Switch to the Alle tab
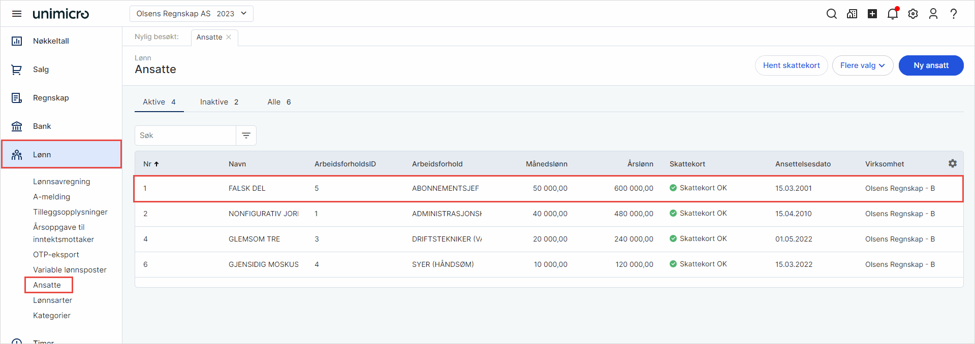975x344 pixels. (x=279, y=102)
